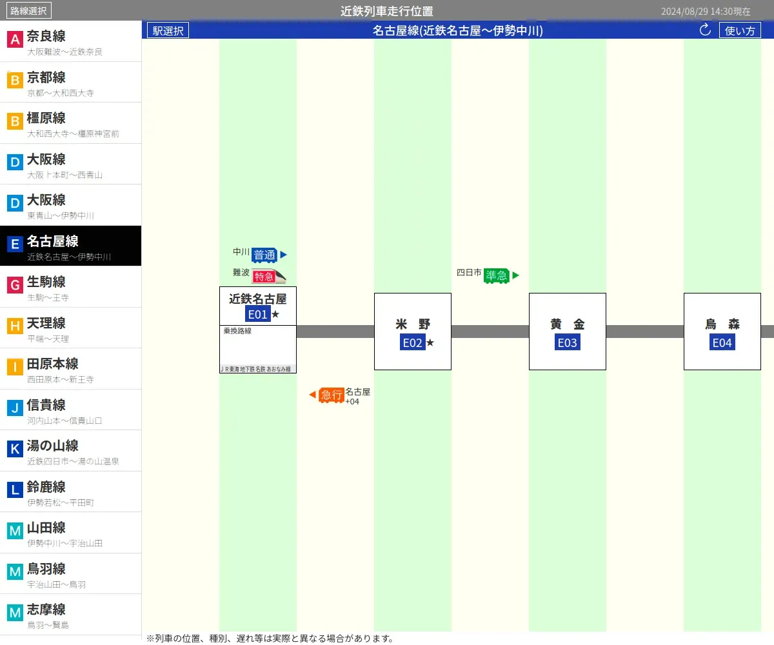Click the teal M icon for 志摩線
This screenshot has height=645, width=774.
click(x=15, y=613)
